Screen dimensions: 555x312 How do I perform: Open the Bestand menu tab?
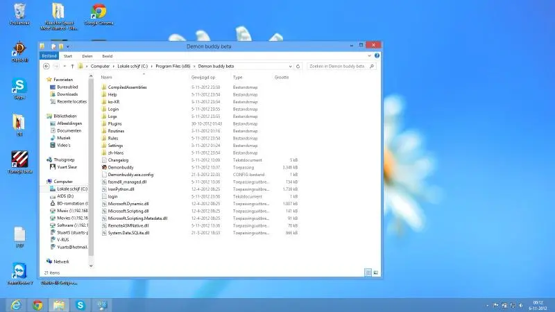[49, 55]
